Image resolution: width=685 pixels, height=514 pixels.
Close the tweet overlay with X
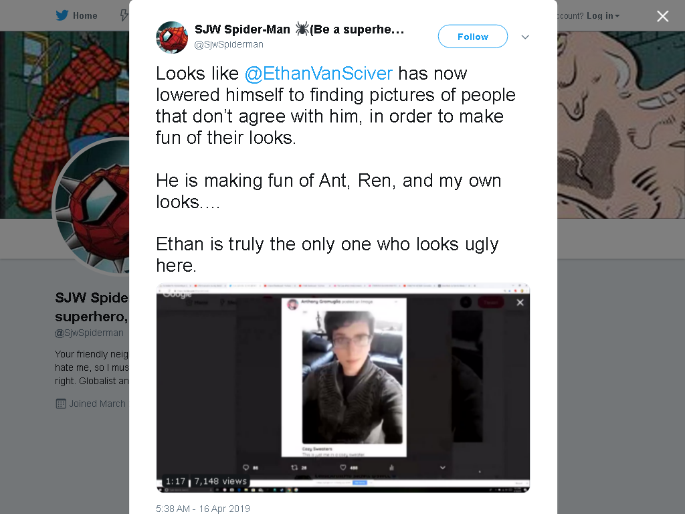pyautogui.click(x=663, y=16)
